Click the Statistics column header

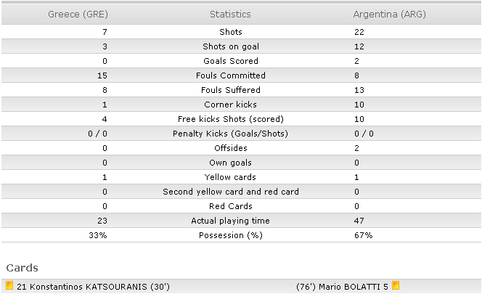230,14
